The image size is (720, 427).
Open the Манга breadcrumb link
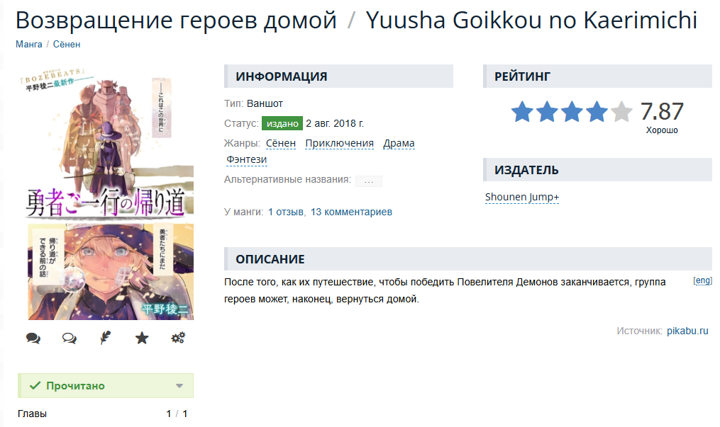pos(29,45)
